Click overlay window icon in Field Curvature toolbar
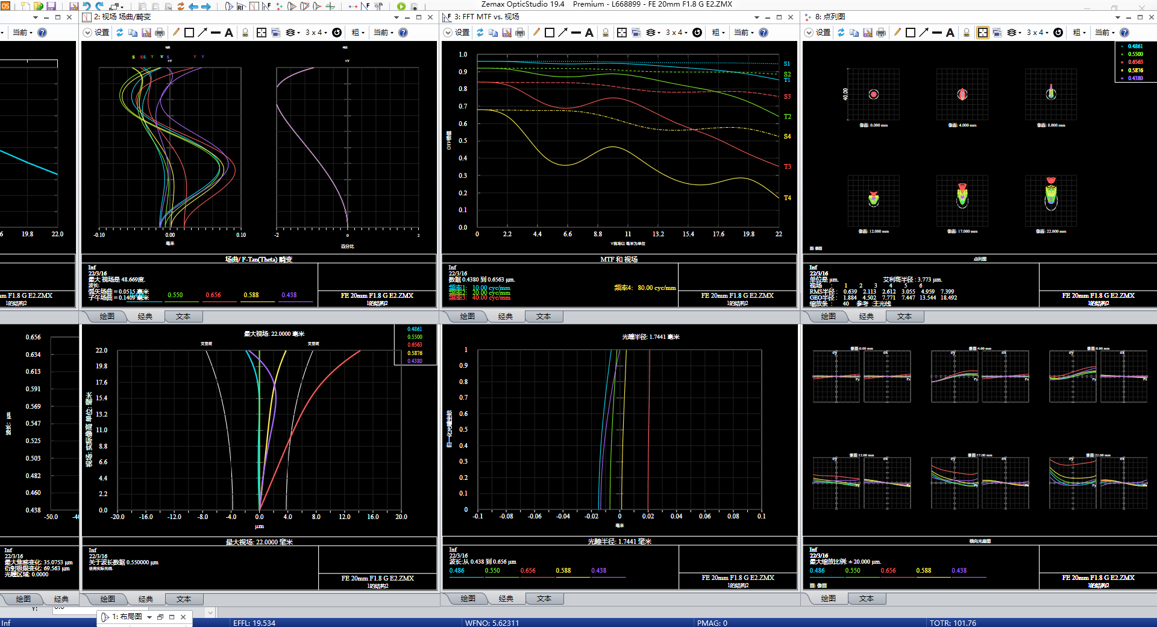 pos(275,33)
